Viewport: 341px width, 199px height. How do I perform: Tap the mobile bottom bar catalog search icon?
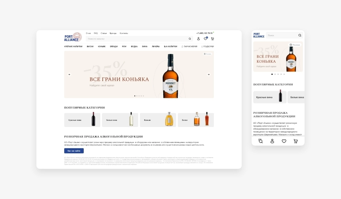point(260,141)
